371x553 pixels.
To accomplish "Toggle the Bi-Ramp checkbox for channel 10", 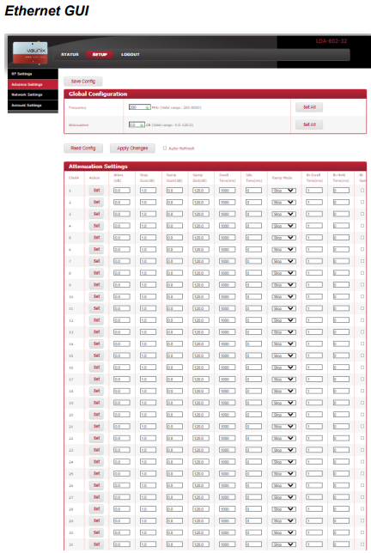I will click(x=362, y=296).
